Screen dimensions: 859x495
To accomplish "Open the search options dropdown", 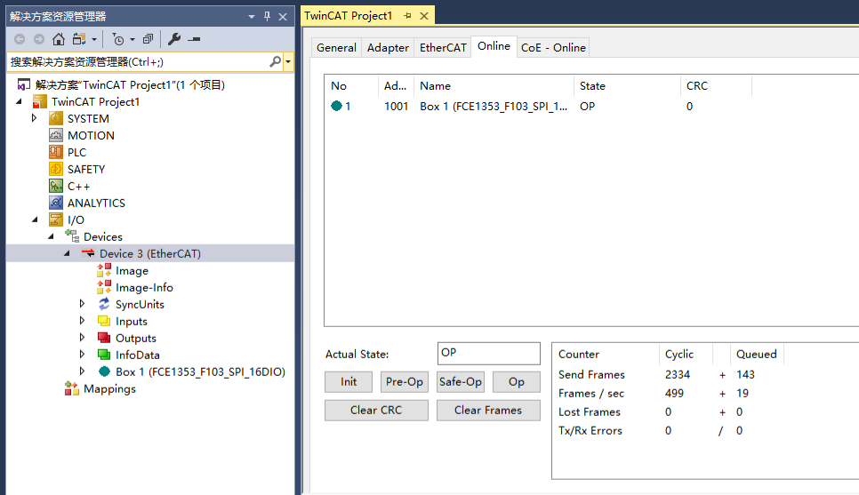I will (288, 62).
